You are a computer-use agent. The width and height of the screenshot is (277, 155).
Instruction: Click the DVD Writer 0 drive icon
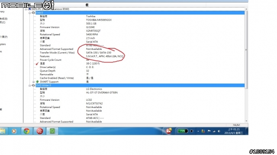coord(33,85)
